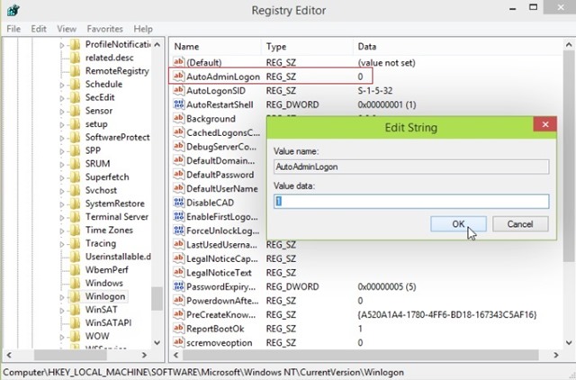
Task: Click the DisableCAD DWORD icon
Action: pyautogui.click(x=178, y=202)
